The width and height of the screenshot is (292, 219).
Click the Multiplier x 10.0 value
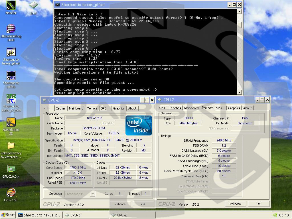click(x=78, y=173)
